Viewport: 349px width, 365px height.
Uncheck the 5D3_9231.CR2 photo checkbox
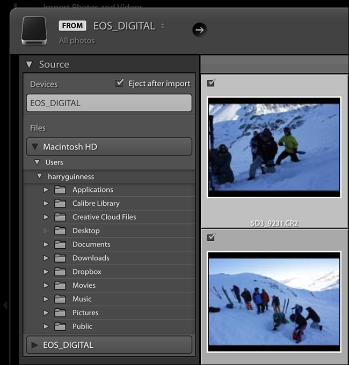(x=211, y=83)
